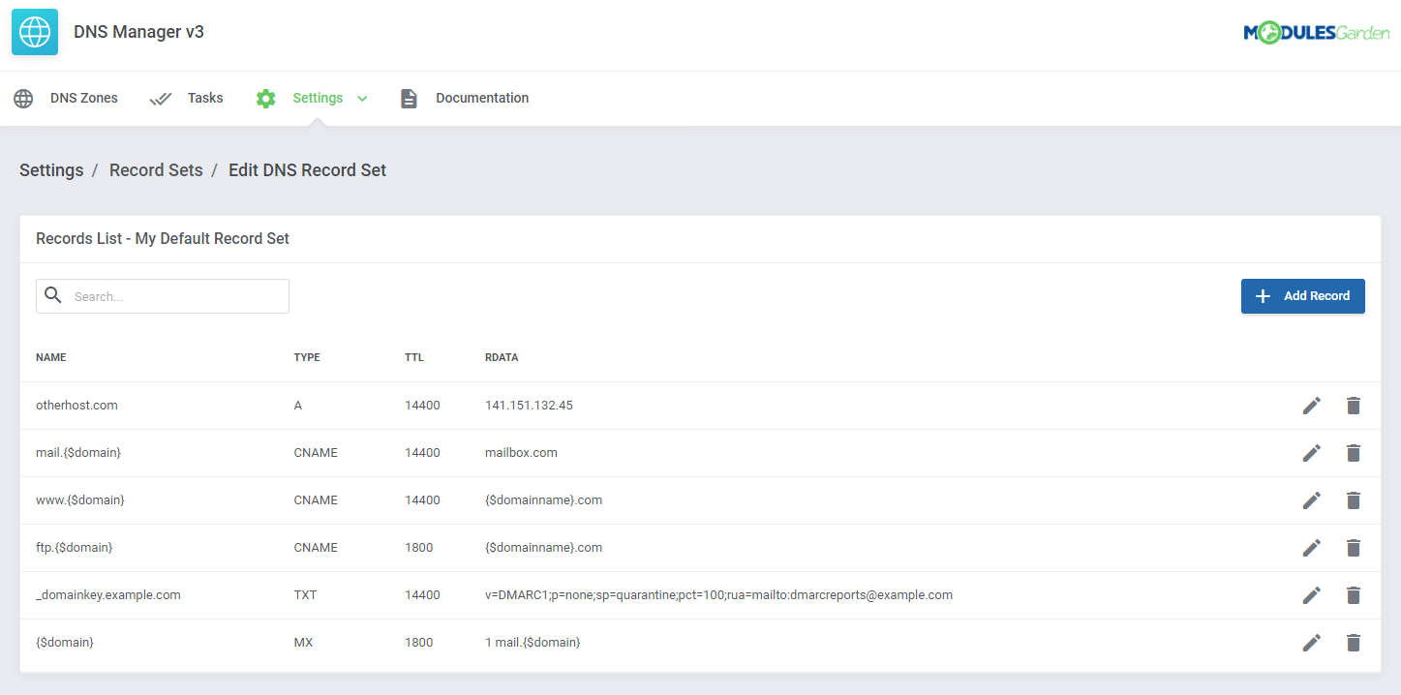Click the _domainkey.example.com name cell
1401x695 pixels.
pos(108,595)
